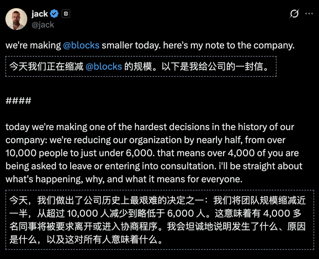This screenshot has width=319, height=259.
Task: Click the "####" separator line
Action: (x=18, y=101)
